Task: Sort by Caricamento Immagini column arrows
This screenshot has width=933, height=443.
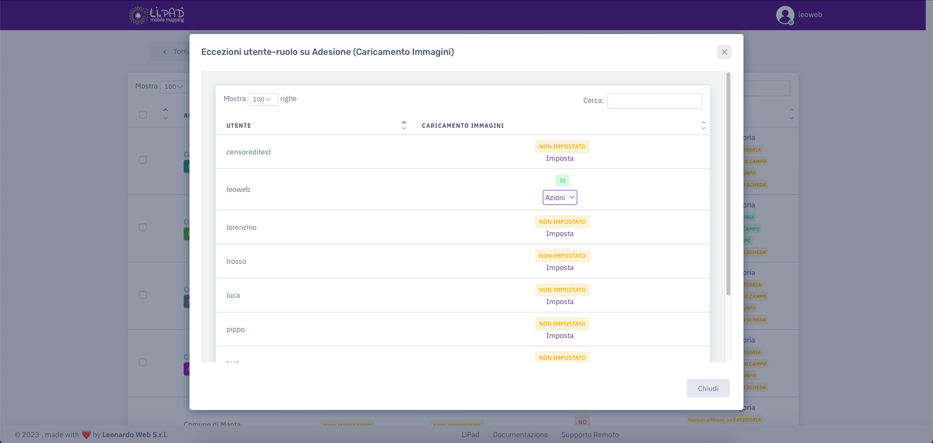Action: (703, 125)
